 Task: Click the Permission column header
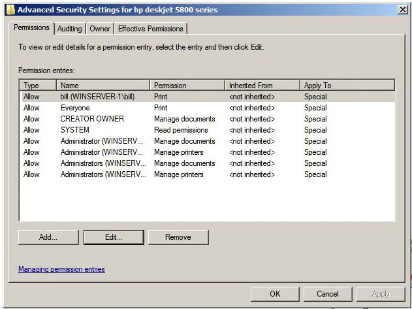click(x=187, y=86)
